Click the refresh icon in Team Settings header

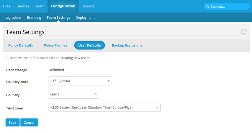tap(243, 32)
